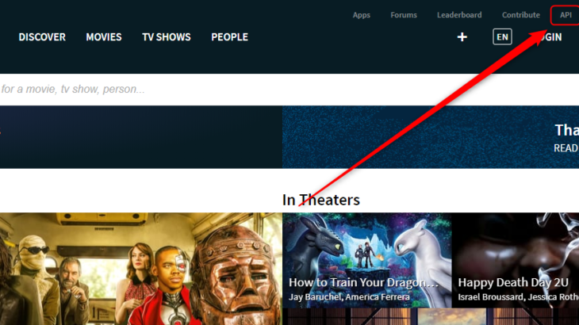Select the PEOPLE menu item
The image size is (579, 325).
pyautogui.click(x=229, y=37)
